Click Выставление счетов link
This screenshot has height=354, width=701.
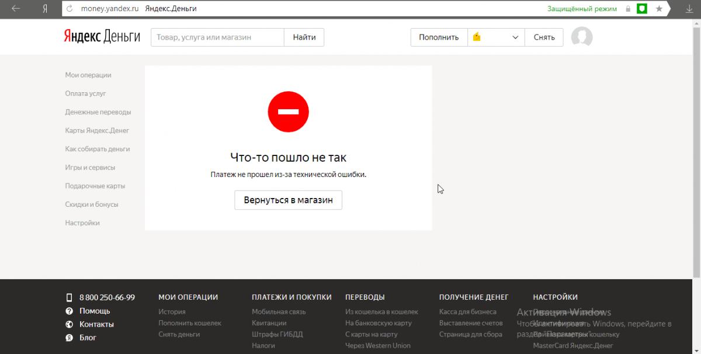(471, 323)
